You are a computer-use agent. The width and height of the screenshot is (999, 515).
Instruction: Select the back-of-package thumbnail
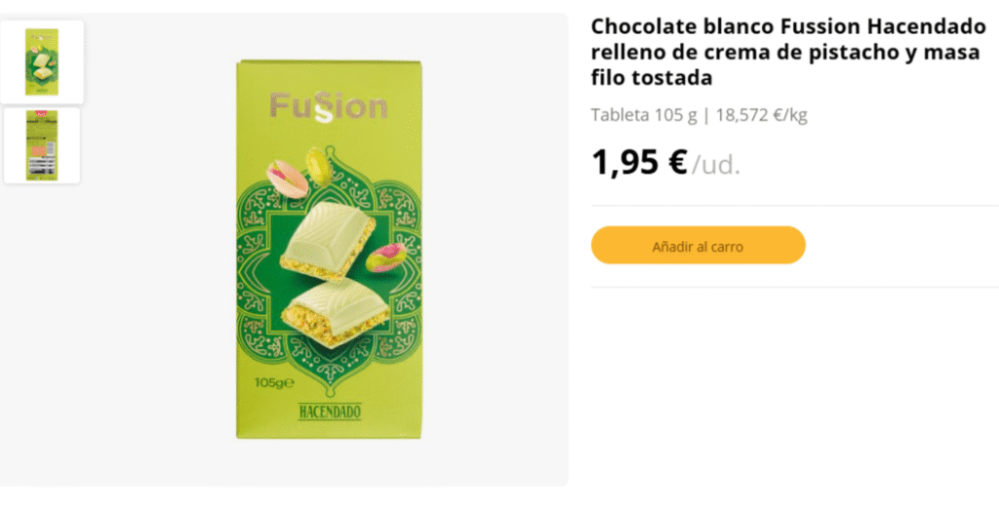[x=42, y=145]
